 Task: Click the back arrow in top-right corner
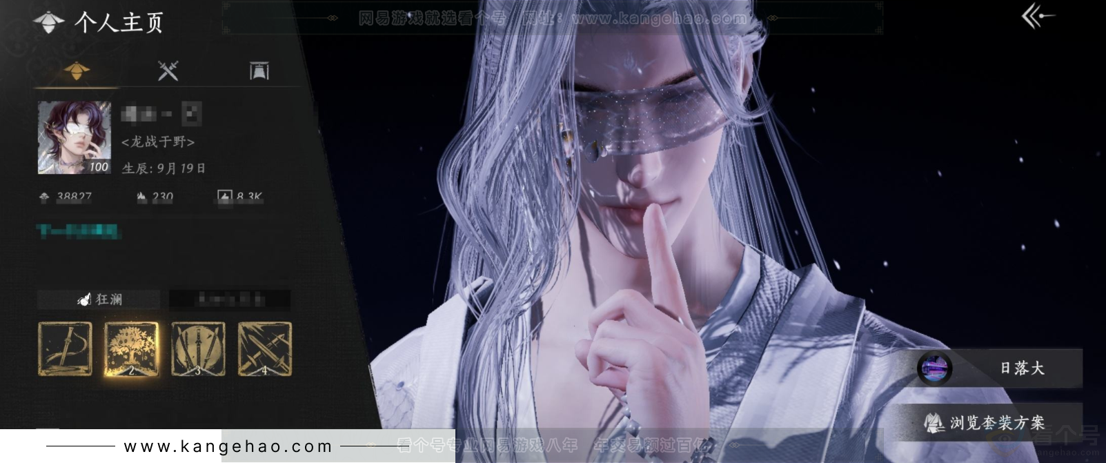point(1037,16)
